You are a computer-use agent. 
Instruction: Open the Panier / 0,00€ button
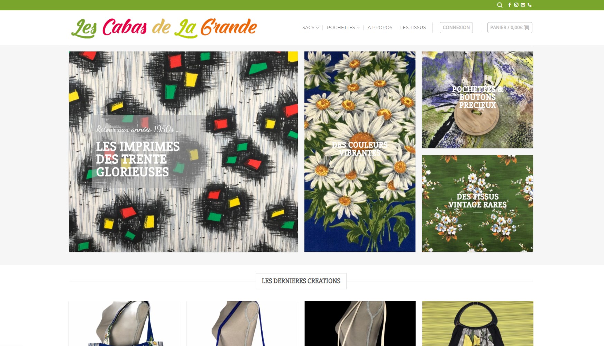(x=510, y=28)
